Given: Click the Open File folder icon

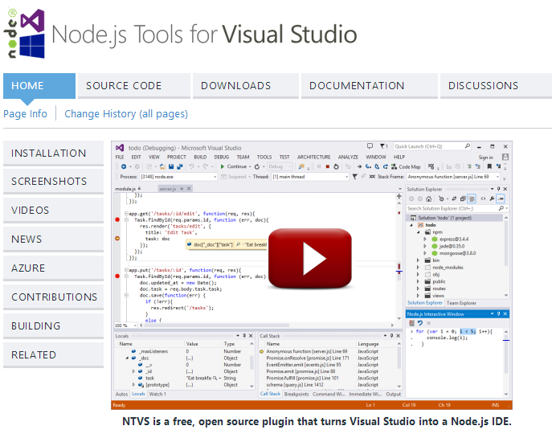Looking at the screenshot, I should 162,166.
